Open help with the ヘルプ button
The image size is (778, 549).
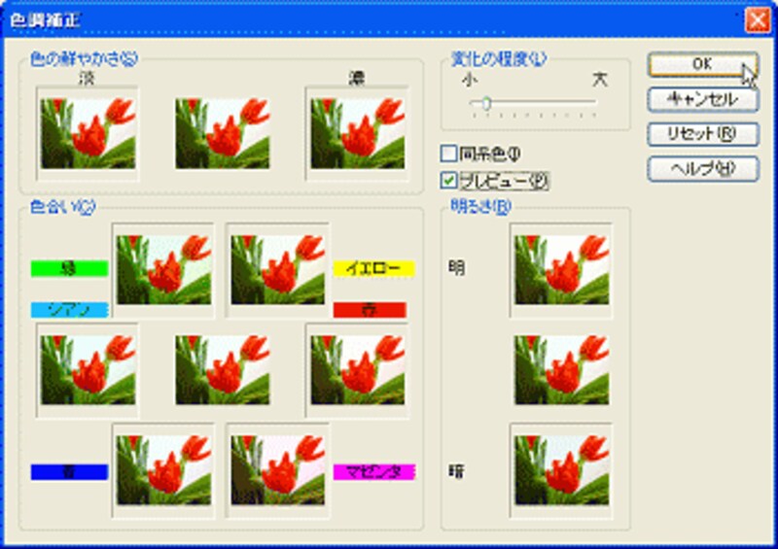(x=702, y=168)
